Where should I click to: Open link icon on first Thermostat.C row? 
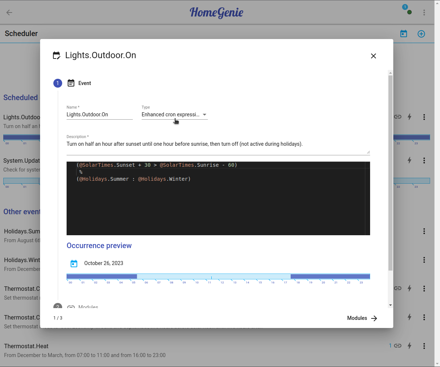398,288
